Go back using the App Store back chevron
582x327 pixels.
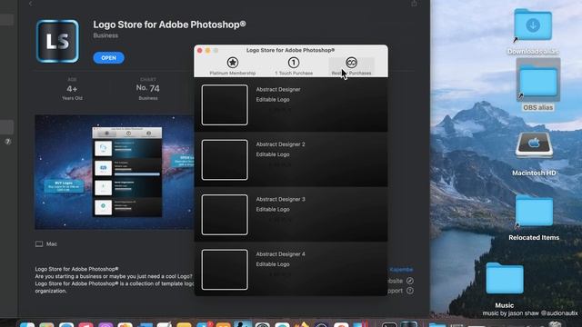30,4
